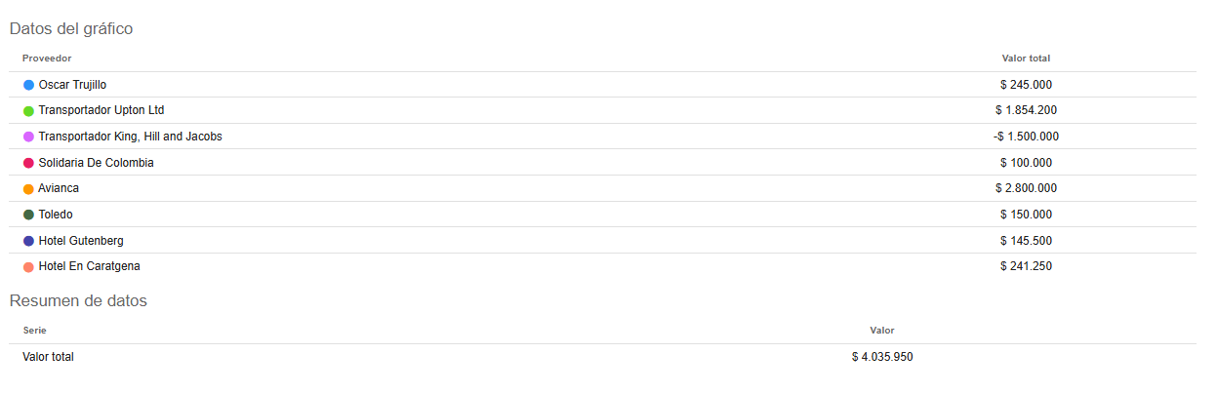1218x393 pixels.
Task: Click the Hotel Gutenberg row label
Action: [x=81, y=241]
